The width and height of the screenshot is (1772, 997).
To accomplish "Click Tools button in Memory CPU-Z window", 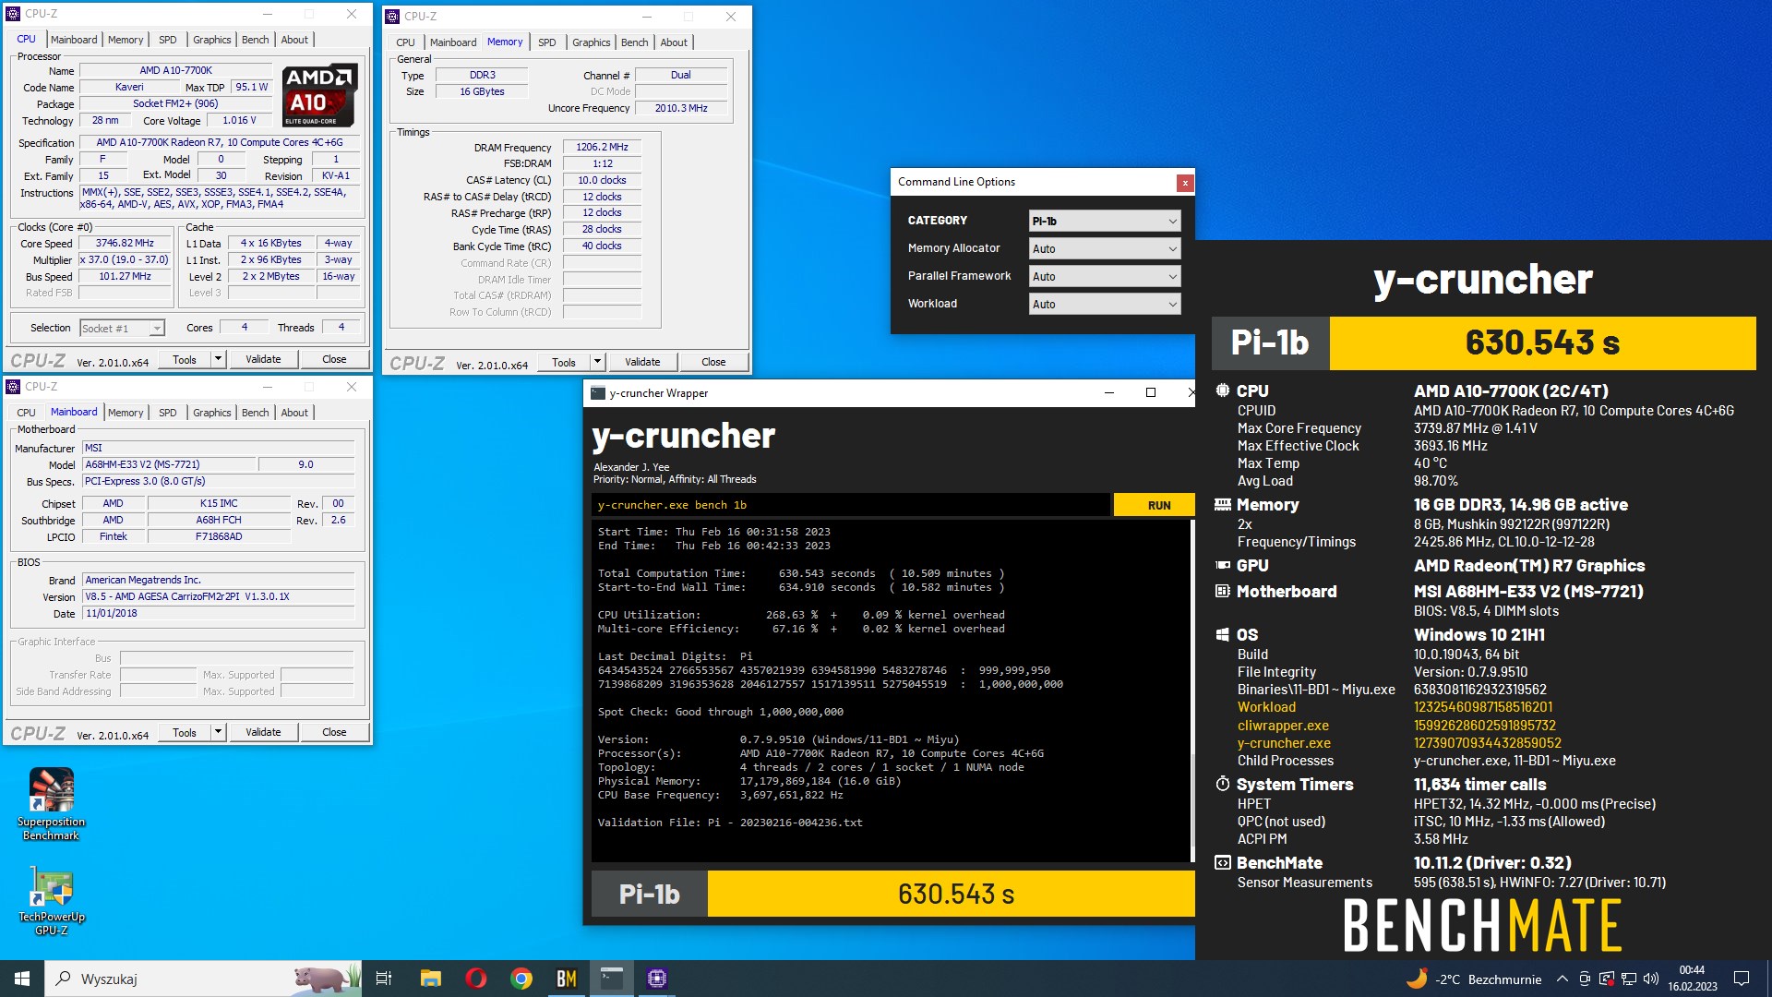I will click(563, 362).
